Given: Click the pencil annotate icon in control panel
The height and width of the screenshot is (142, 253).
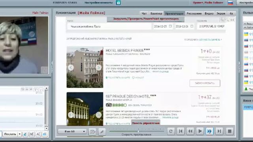Looking at the screenshot, I should (102, 132).
